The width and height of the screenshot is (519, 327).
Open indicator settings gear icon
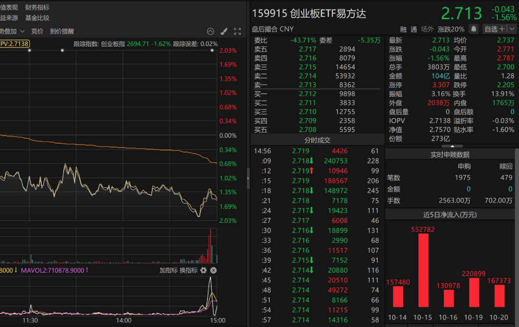(204, 270)
